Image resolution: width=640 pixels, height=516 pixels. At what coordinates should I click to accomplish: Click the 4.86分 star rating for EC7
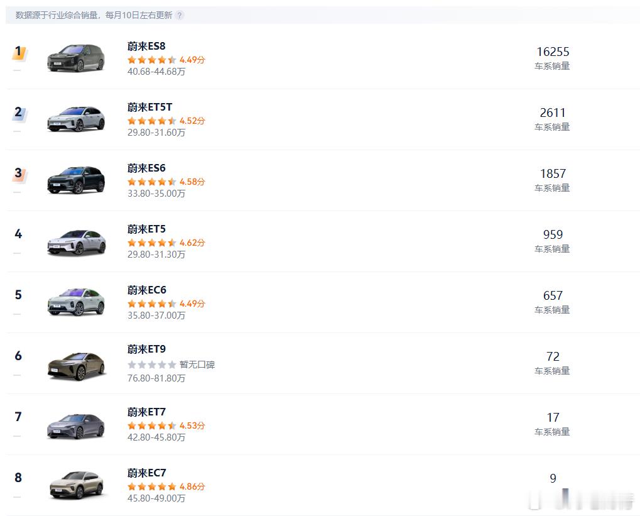click(x=166, y=486)
